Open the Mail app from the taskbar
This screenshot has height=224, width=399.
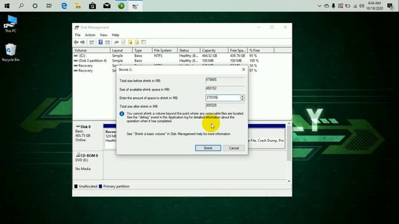point(107,6)
